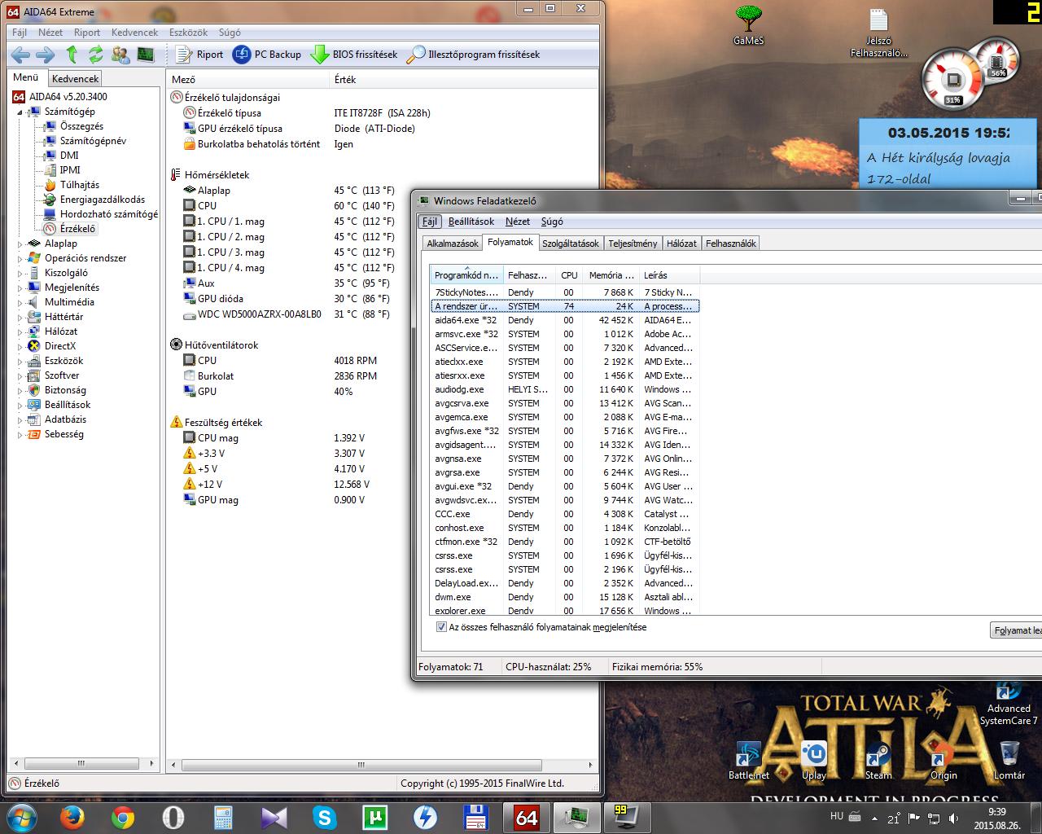The height and width of the screenshot is (834, 1042).
Task: Expand the Háttértár tree node
Action: [x=20, y=317]
